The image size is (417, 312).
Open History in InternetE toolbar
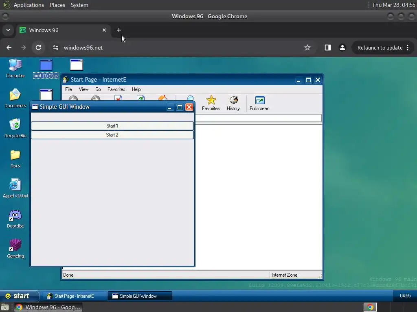coord(233,103)
